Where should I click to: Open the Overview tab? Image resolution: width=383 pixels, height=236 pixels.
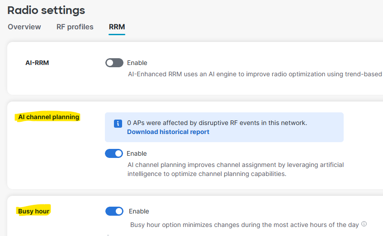tap(24, 27)
